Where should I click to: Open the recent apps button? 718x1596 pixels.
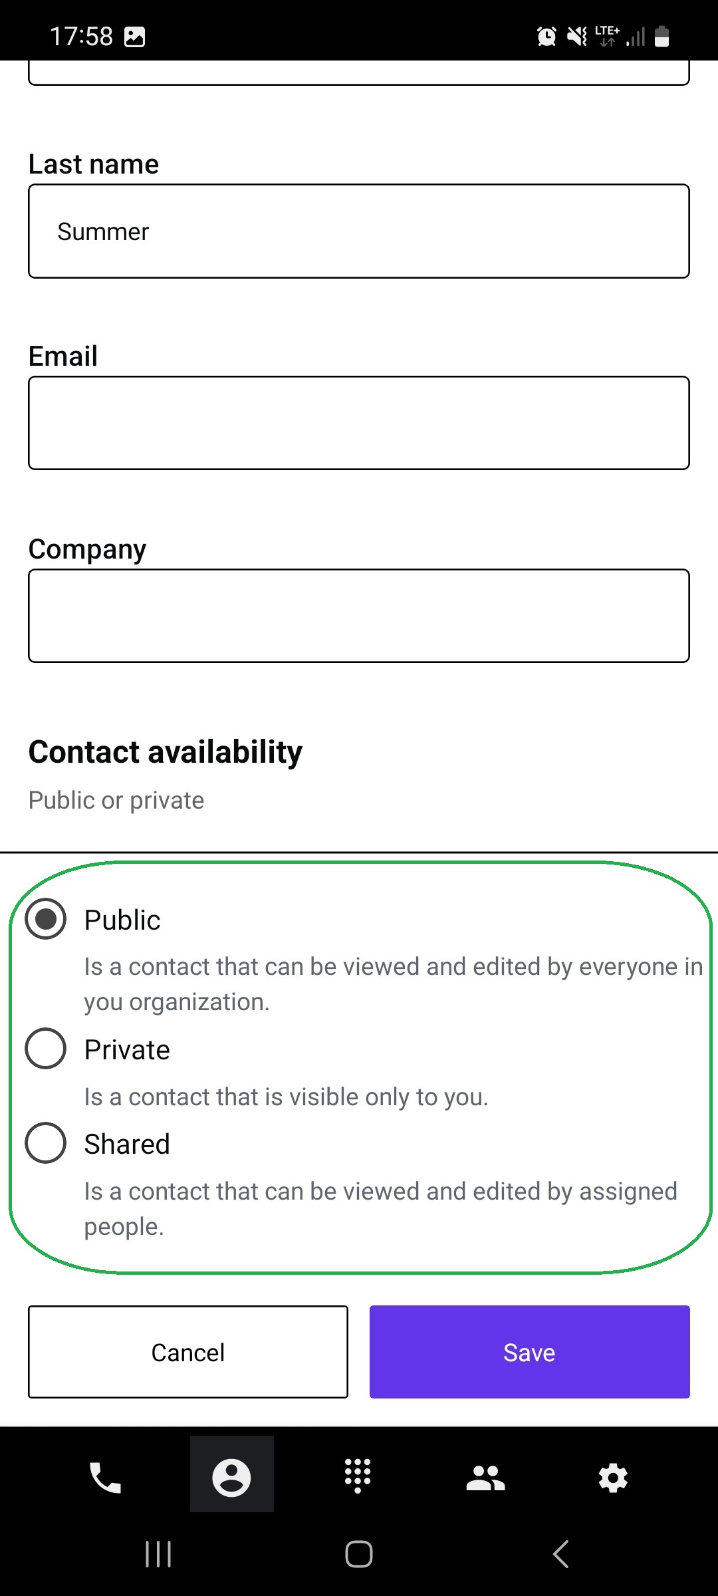[158, 1554]
